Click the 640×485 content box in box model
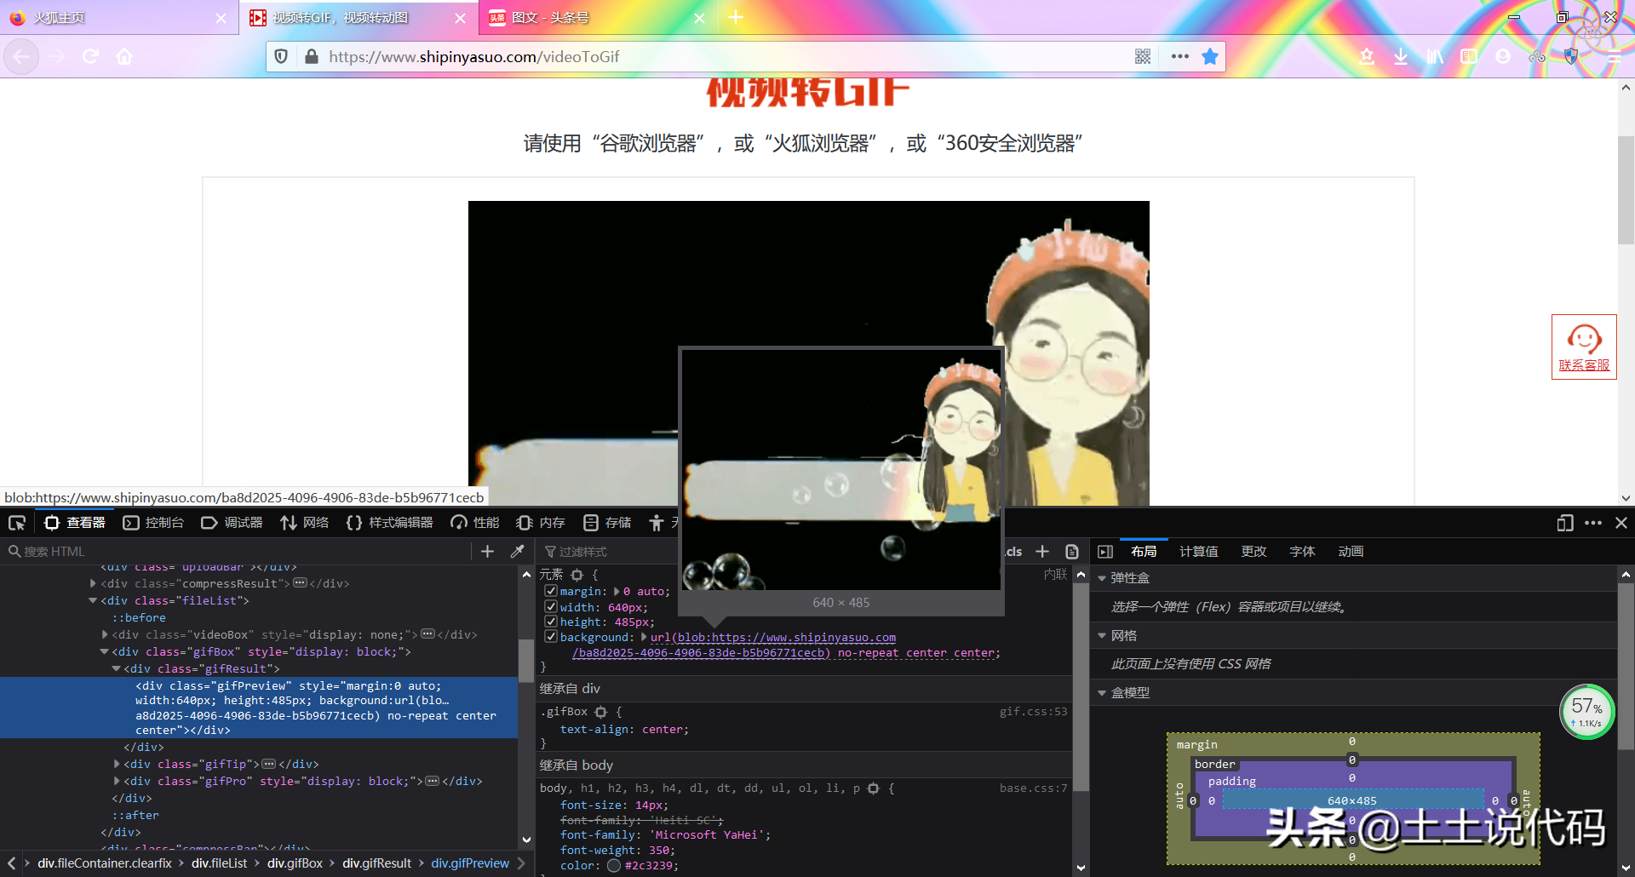The image size is (1635, 877). (1352, 800)
